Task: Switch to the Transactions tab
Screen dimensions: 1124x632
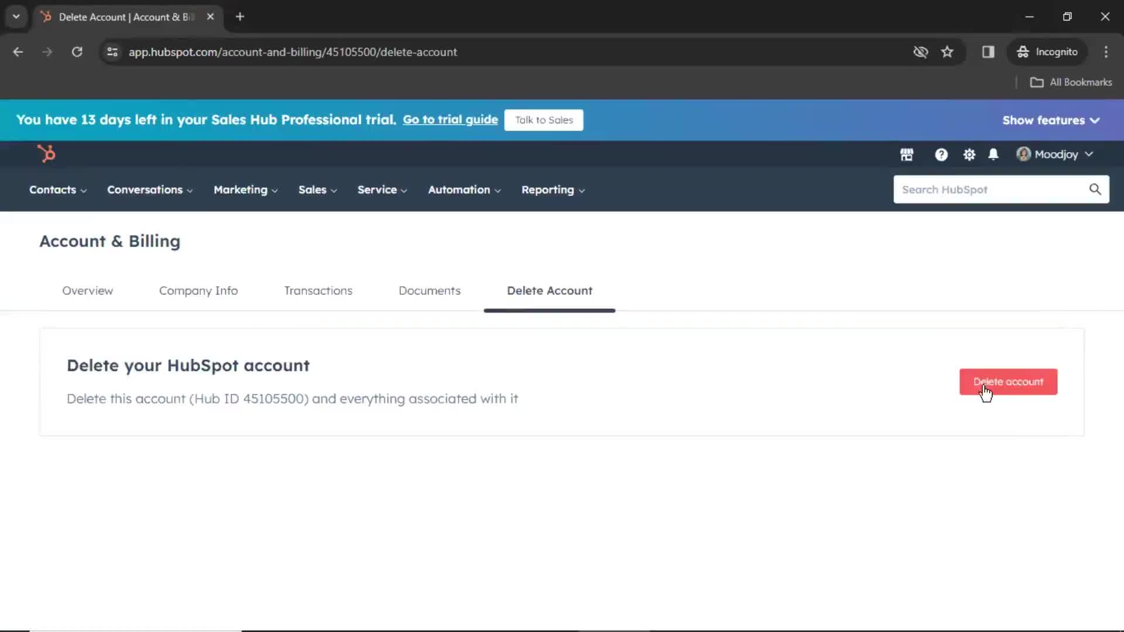Action: tap(318, 290)
